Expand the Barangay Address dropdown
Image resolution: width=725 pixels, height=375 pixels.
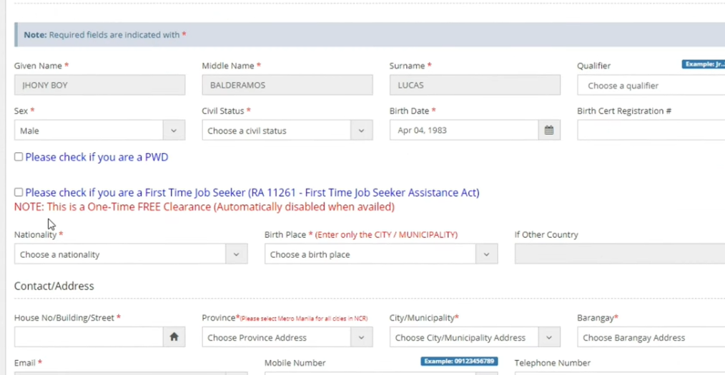(x=651, y=337)
